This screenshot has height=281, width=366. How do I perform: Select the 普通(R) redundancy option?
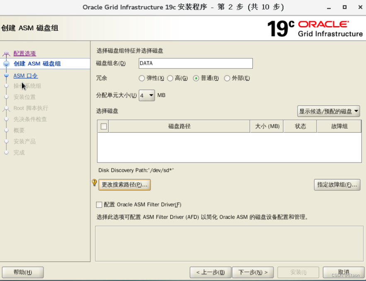(196, 78)
